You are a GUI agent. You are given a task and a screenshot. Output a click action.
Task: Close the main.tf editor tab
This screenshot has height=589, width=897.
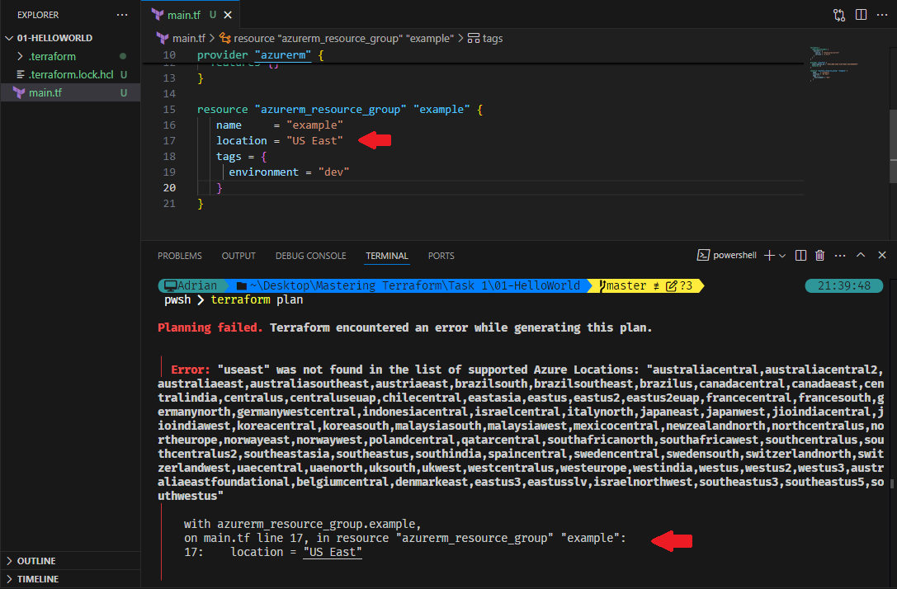coord(228,15)
